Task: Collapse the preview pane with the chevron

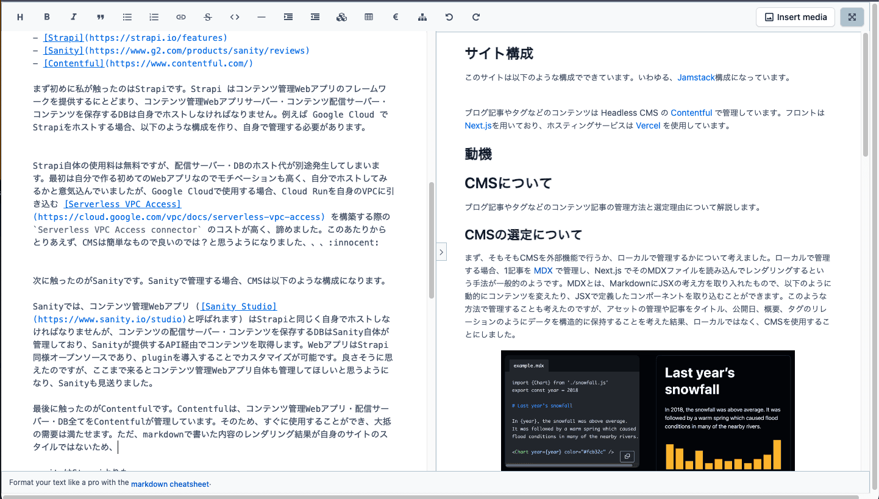Action: (441, 251)
